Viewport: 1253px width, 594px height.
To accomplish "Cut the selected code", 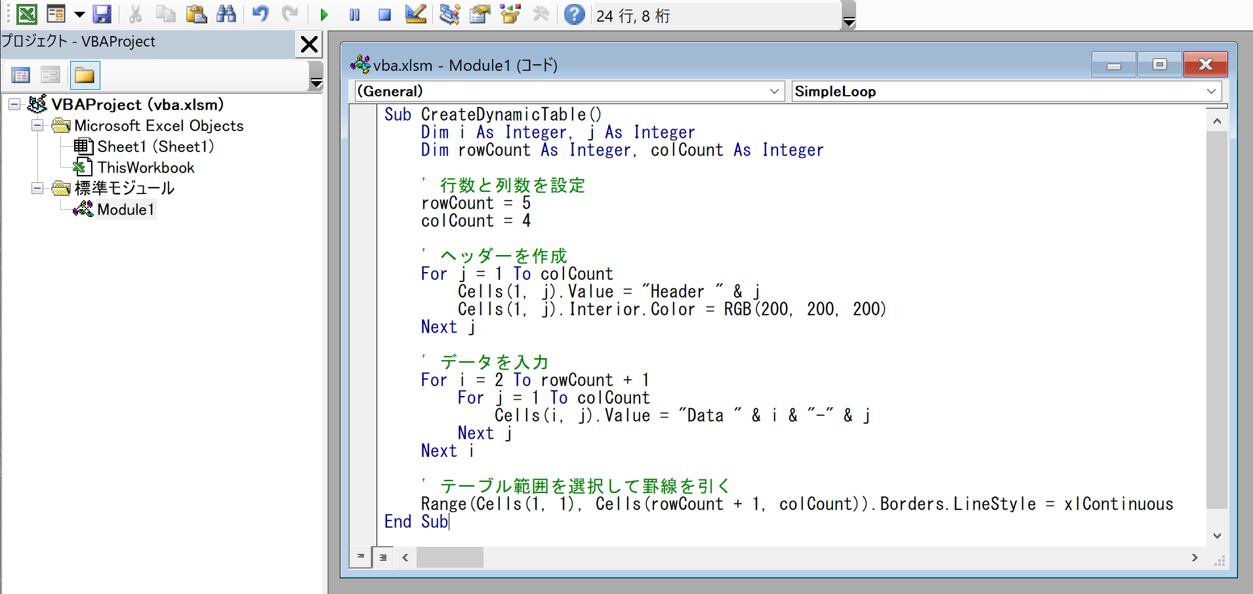I will click(136, 14).
